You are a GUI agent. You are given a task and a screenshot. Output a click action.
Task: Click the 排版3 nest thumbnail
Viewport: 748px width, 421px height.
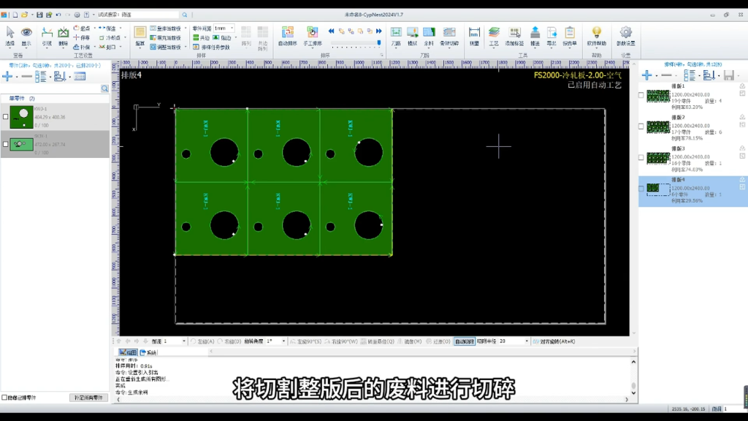(658, 158)
